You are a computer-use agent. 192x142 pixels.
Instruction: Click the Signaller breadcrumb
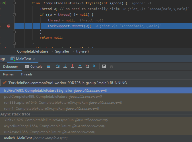click(x=62, y=51)
